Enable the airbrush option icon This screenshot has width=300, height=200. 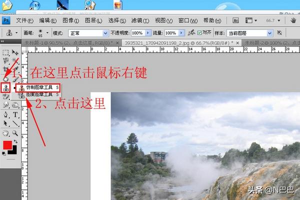click(x=191, y=32)
